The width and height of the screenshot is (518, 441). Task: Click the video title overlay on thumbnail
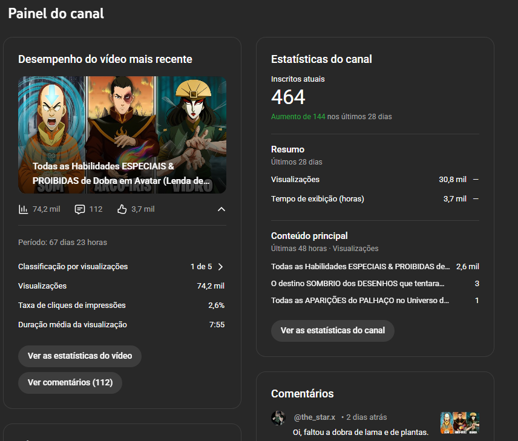[121, 174]
